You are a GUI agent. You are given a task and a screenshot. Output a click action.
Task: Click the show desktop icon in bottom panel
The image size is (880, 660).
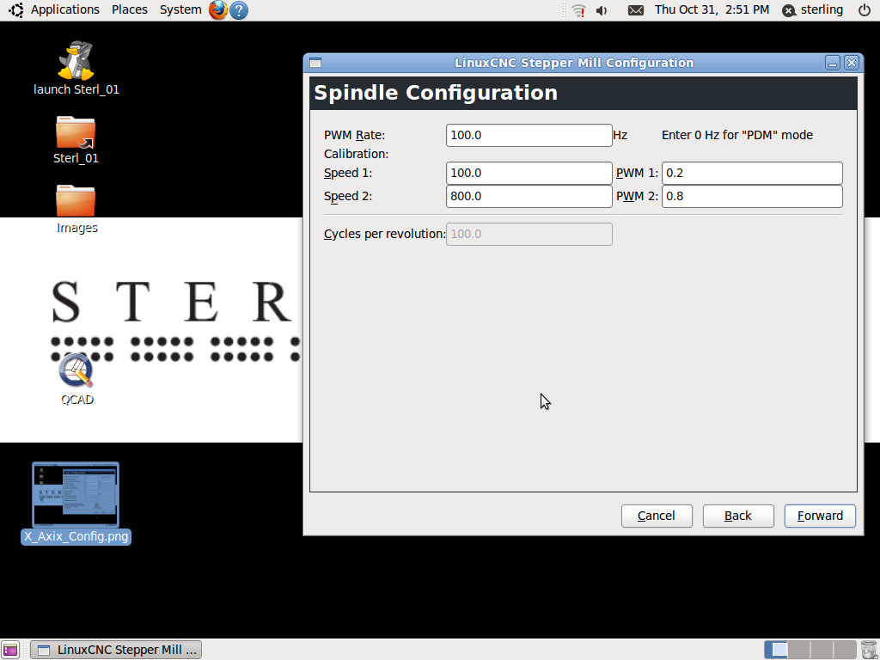(x=10, y=650)
